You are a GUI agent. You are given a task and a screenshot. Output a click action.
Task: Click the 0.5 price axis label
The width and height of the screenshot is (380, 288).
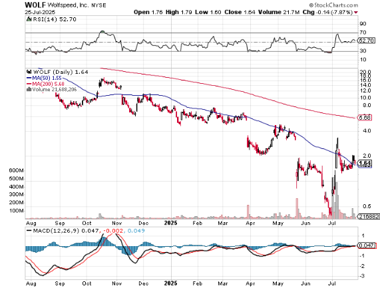tap(367, 206)
